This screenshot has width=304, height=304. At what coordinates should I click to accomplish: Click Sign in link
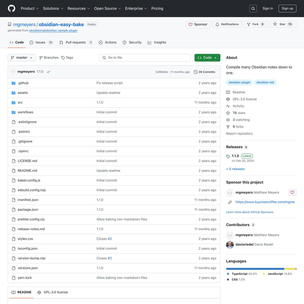(x=268, y=9)
